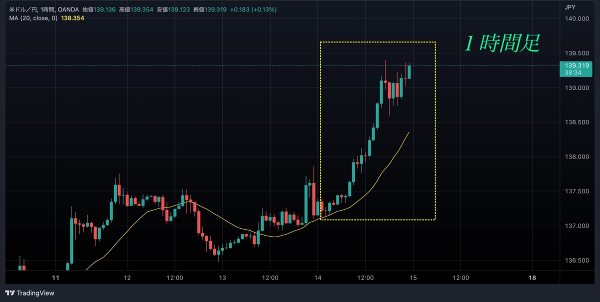Click the 38:34 bar countdown timer

(572, 72)
